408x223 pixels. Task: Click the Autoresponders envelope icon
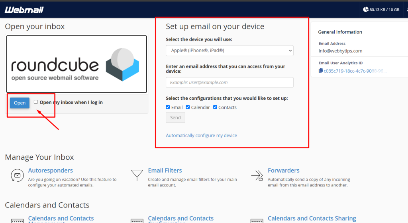click(17, 175)
